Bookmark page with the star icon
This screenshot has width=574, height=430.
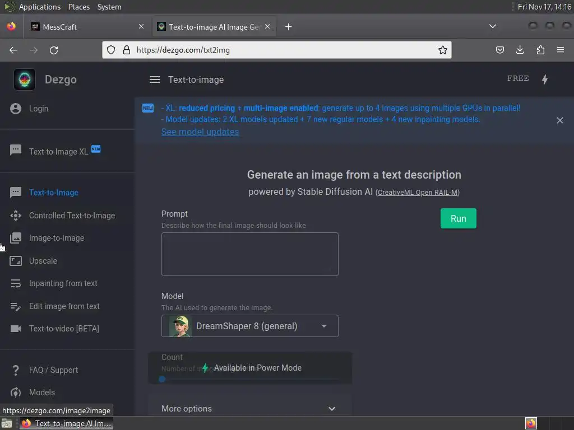click(443, 50)
